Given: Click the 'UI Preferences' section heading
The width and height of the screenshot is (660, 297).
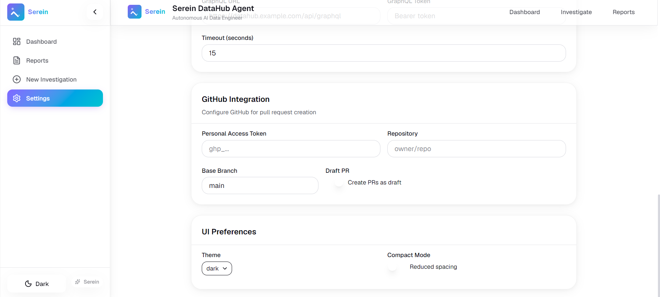Looking at the screenshot, I should click(229, 232).
